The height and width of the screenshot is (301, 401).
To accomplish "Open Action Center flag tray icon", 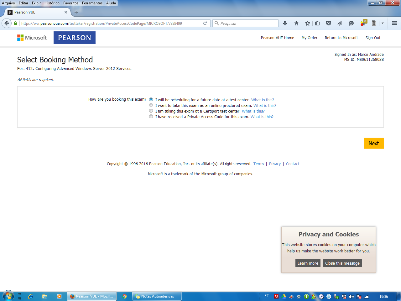I will click(x=359, y=296).
